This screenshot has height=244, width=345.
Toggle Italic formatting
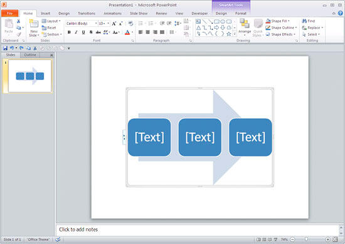pyautogui.click(x=76, y=33)
